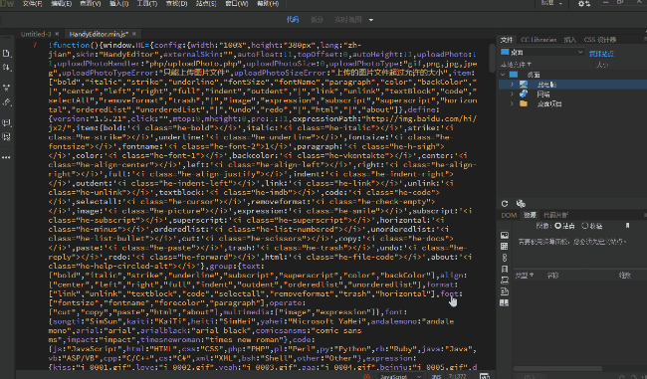This screenshot has height=379, width=647.
Task: Show URLs link category in Assets panel
Action: tap(505, 258)
